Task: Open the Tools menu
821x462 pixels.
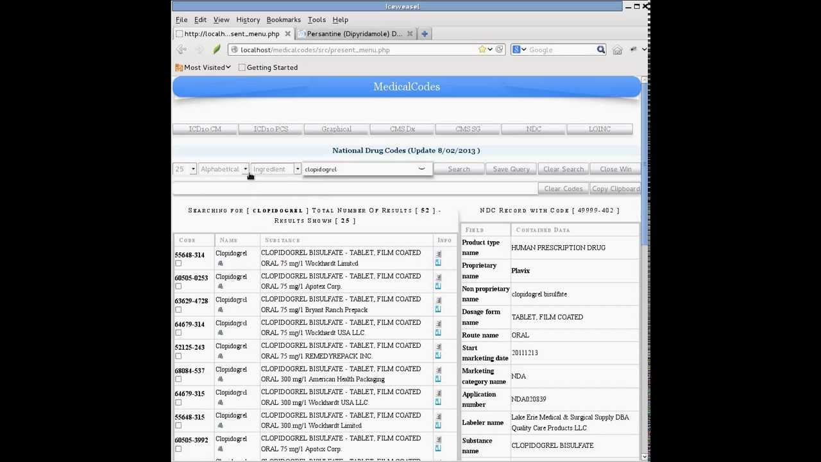Action: point(317,20)
